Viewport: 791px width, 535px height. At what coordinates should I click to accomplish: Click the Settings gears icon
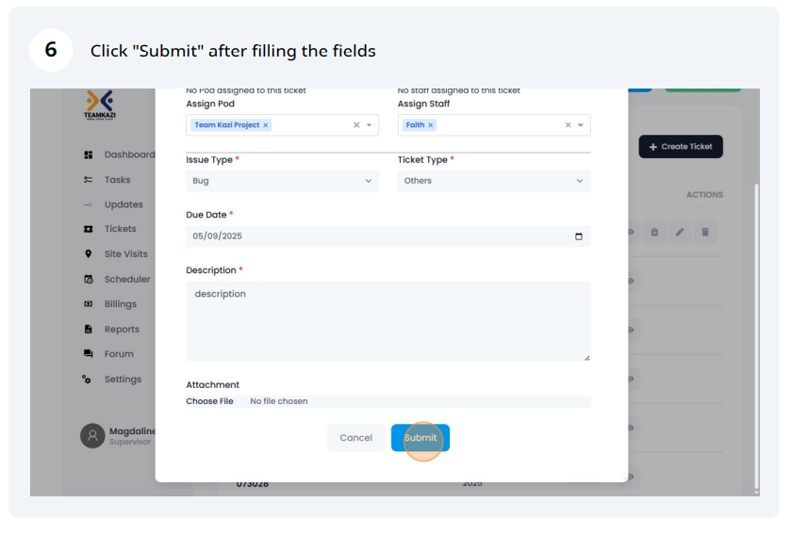[87, 379]
